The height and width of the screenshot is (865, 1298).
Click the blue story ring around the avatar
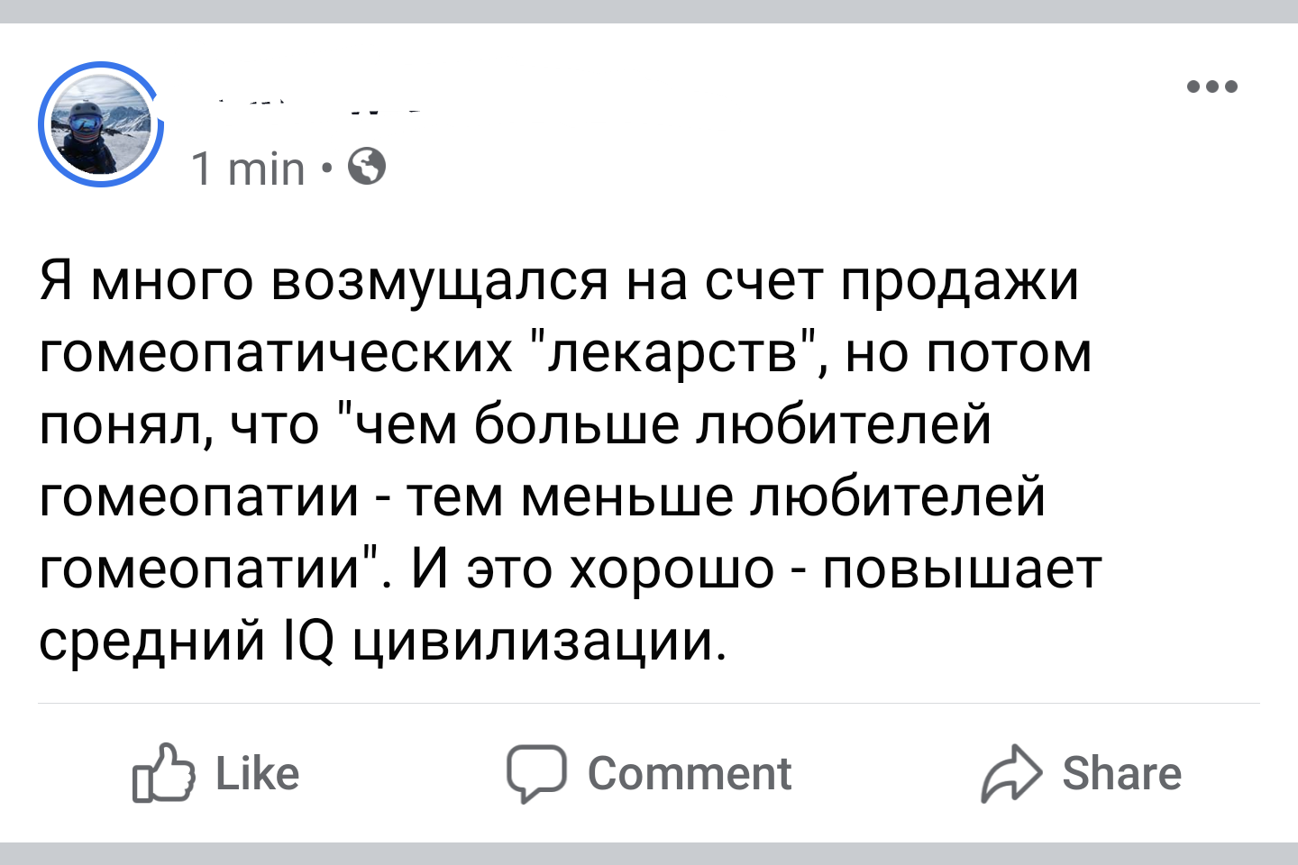click(x=43, y=125)
